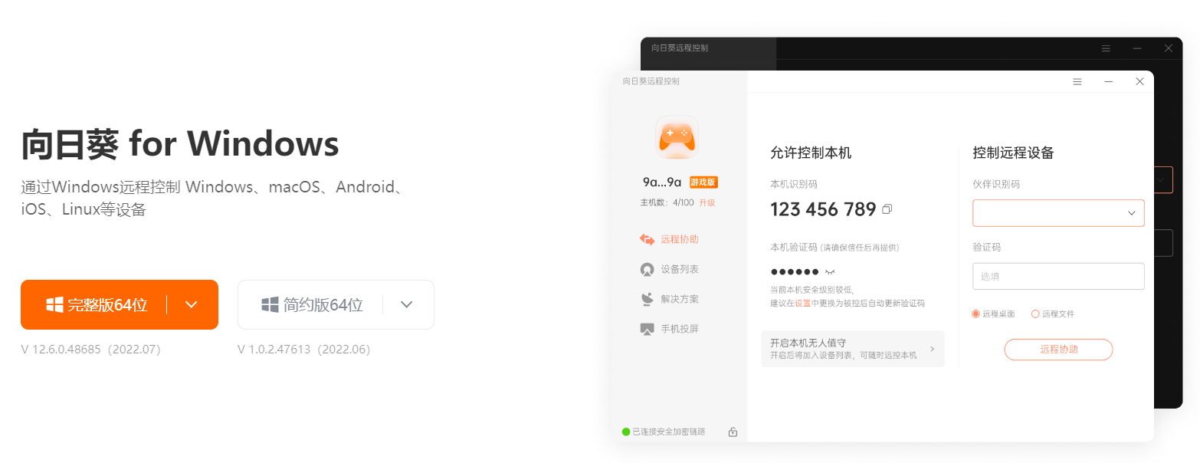Click into the 验证码 input field

[1058, 276]
